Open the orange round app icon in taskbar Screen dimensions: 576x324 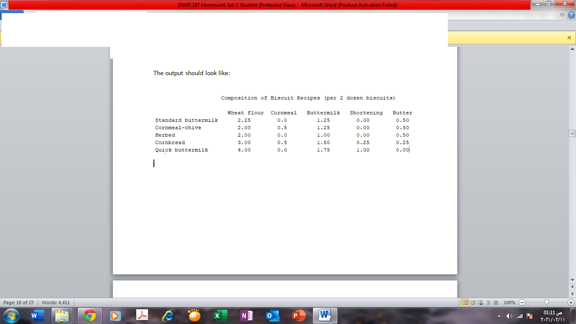tap(194, 316)
